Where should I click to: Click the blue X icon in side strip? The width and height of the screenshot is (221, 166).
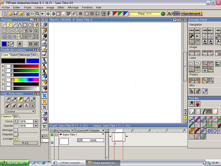[44, 96]
